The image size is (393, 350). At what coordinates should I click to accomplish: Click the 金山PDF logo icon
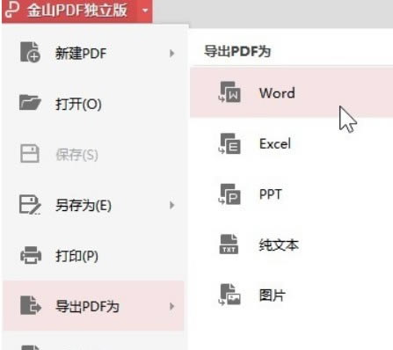[x=12, y=10]
